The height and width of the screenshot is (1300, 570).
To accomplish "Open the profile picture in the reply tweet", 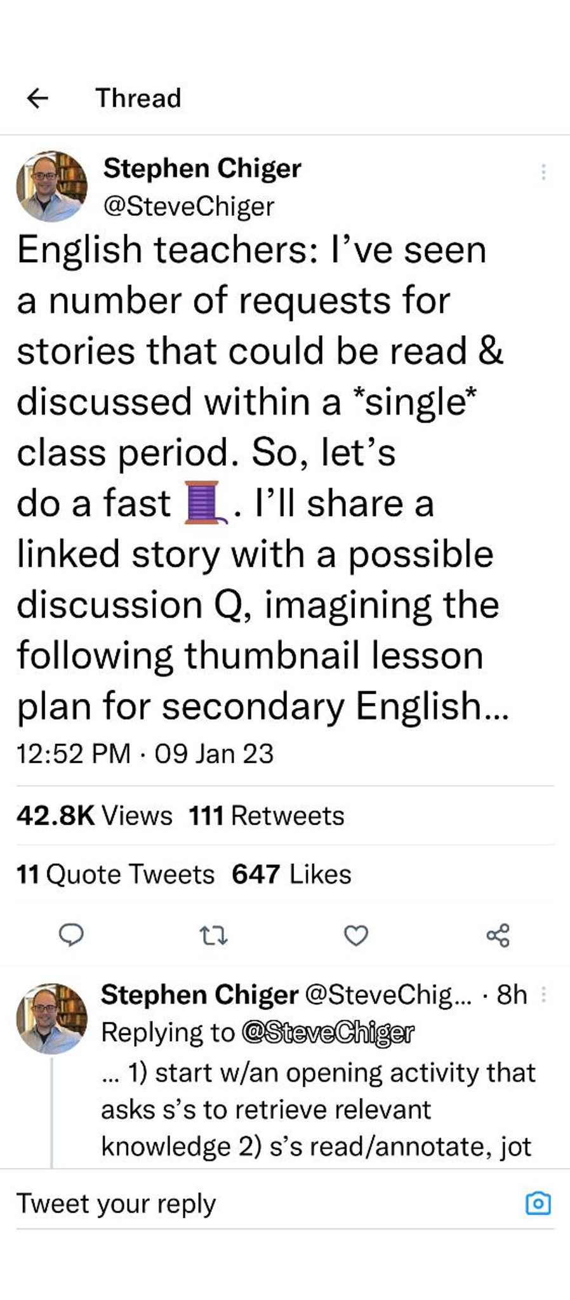I will click(x=52, y=1019).
